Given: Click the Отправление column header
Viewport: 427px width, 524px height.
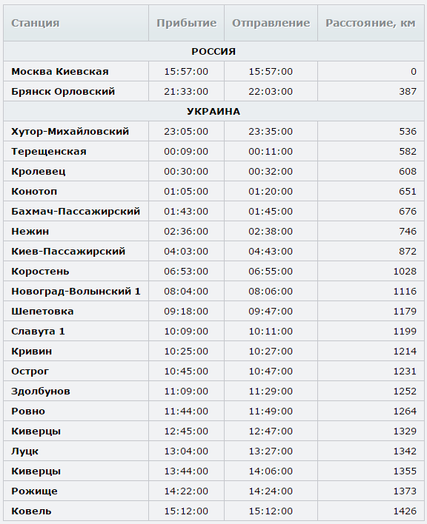Looking at the screenshot, I should click(x=271, y=23).
